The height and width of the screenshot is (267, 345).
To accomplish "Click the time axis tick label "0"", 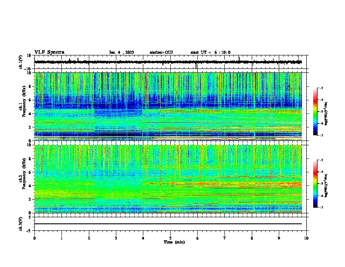I will 34,238.
